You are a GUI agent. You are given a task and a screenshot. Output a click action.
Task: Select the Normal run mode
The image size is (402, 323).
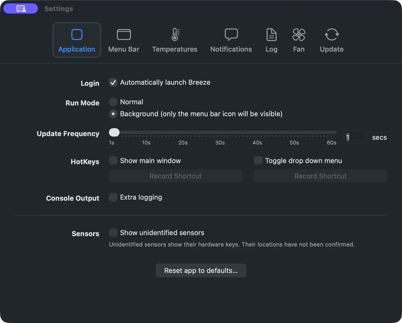pos(113,102)
